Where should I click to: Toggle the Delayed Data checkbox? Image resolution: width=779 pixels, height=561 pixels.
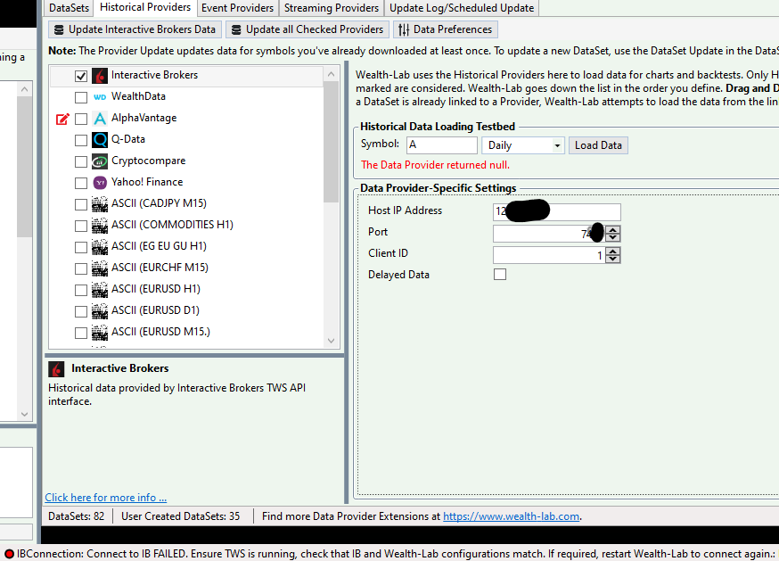pyautogui.click(x=500, y=274)
